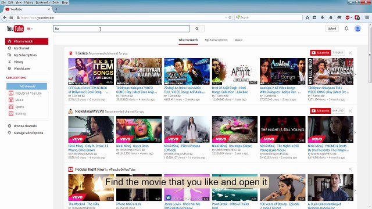Open the Bookmarks menu
Screen dimensions: 372x209
click(x=42, y=2)
